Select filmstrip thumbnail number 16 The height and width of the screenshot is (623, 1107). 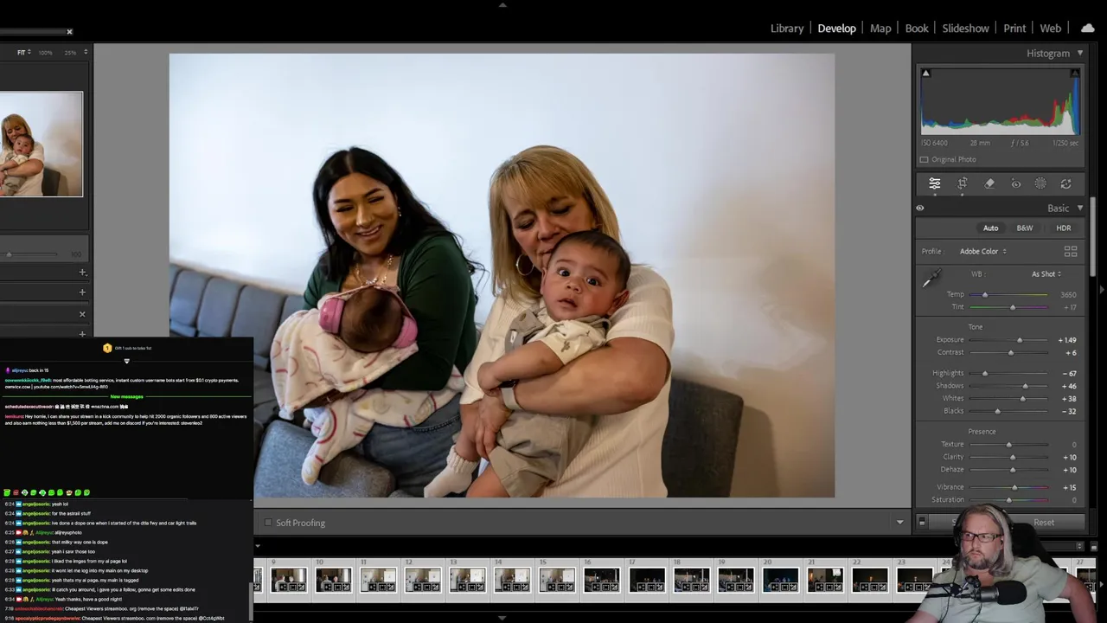[x=602, y=580]
